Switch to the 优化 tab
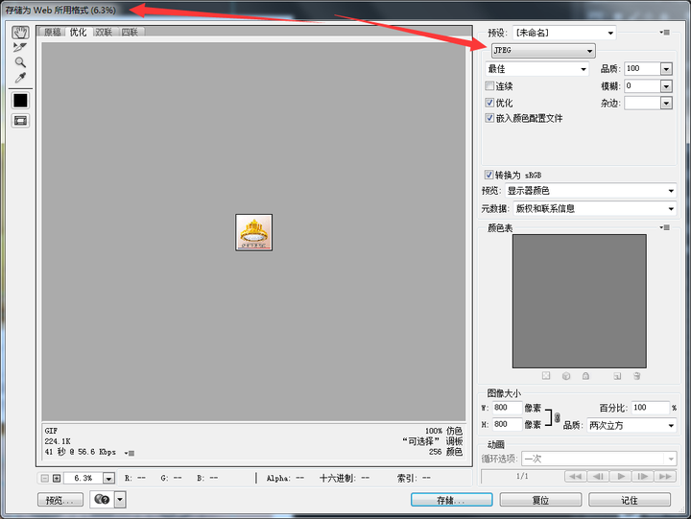The image size is (691, 519). coord(78,32)
